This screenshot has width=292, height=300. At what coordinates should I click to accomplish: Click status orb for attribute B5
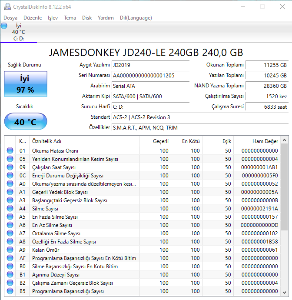click(x=10, y=291)
